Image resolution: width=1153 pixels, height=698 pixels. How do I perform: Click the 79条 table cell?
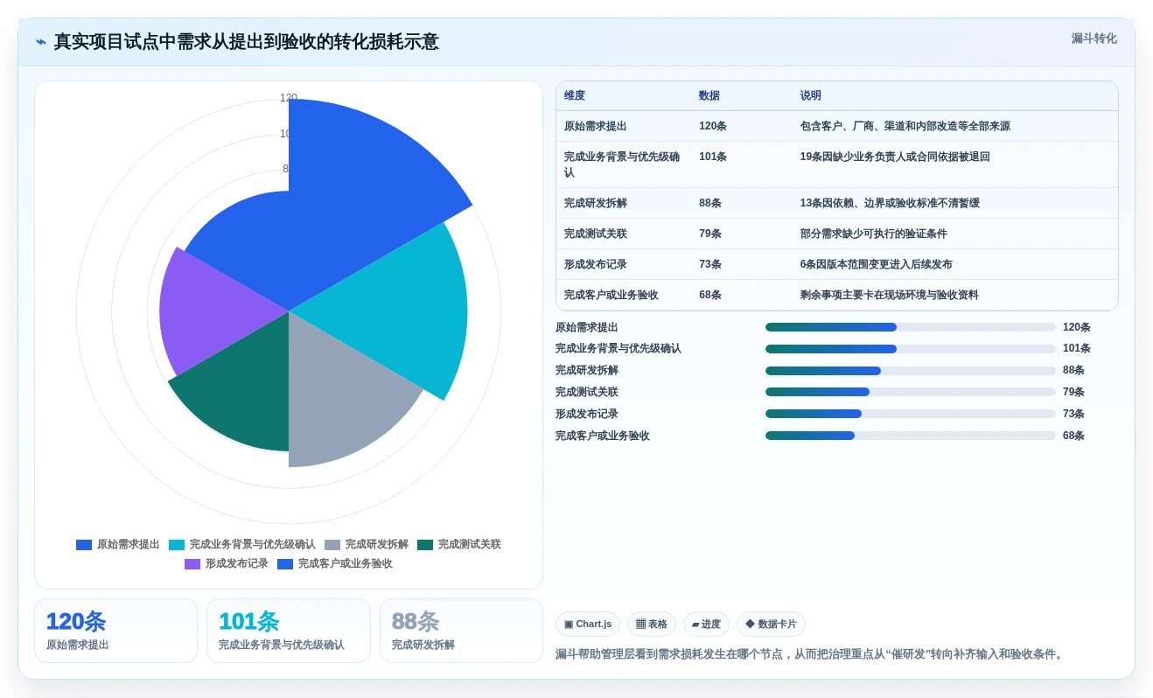[710, 234]
